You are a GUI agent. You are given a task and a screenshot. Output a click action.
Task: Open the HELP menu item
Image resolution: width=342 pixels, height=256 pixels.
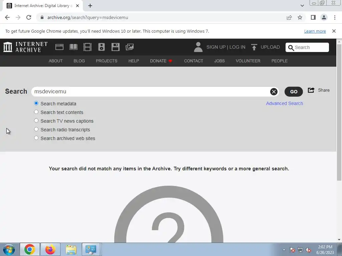(134, 61)
